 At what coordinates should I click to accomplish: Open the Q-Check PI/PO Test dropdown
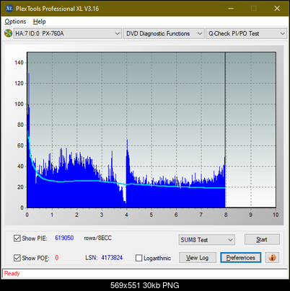[x=246, y=34]
